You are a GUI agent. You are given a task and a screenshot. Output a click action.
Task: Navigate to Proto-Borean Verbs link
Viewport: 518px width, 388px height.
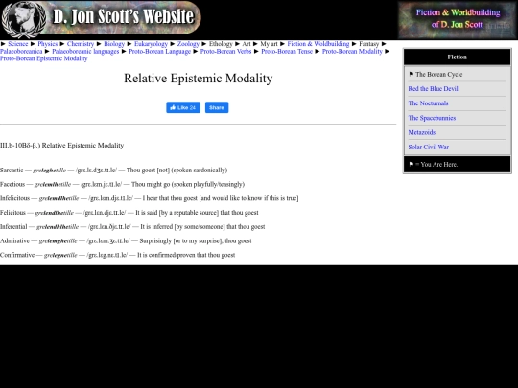point(225,51)
